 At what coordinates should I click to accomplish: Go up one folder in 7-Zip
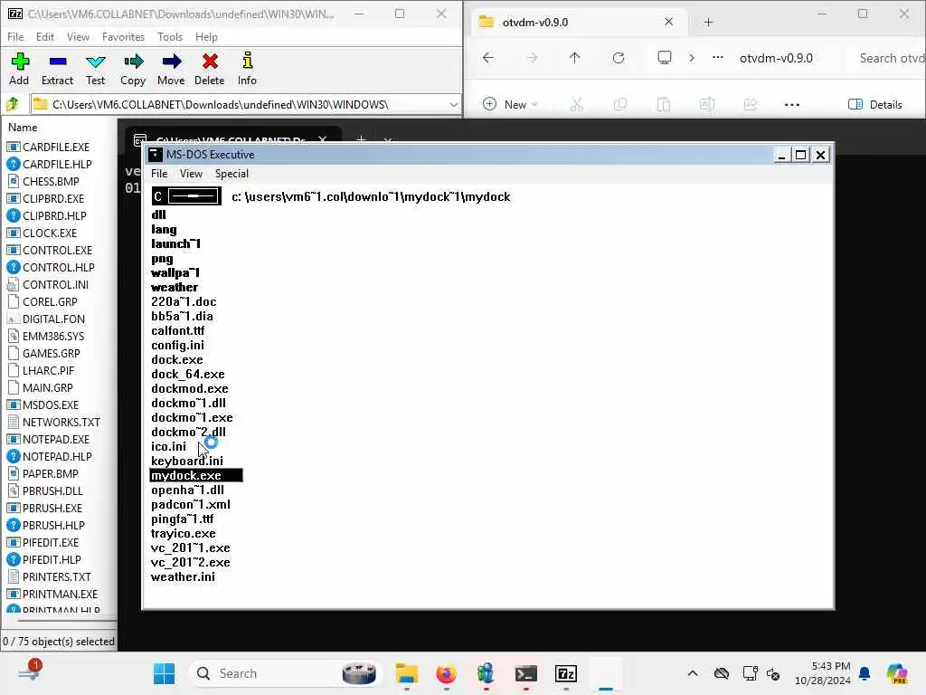tap(13, 105)
